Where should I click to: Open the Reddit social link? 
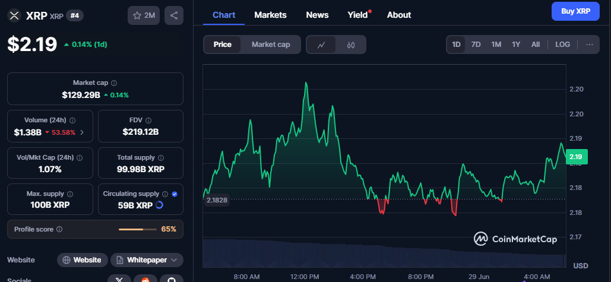(x=145, y=279)
